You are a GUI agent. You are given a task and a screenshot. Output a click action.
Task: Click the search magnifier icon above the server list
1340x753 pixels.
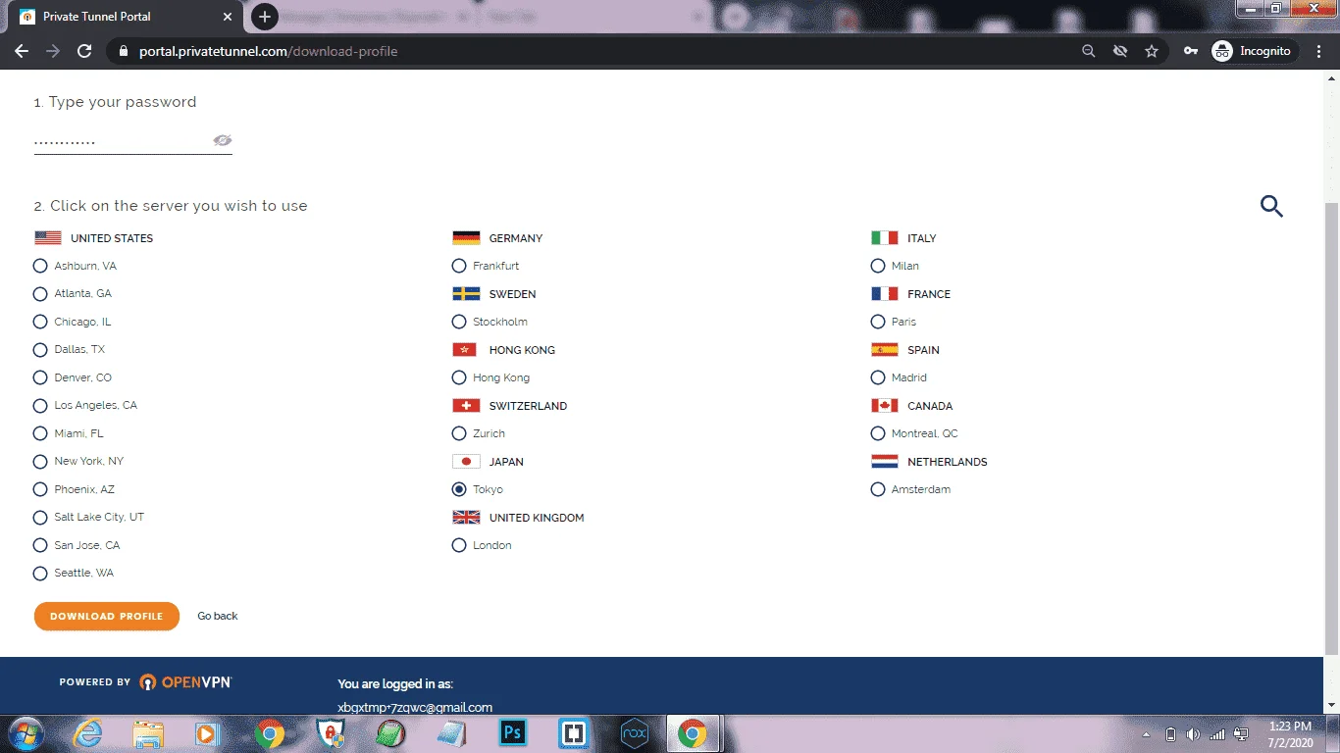pyautogui.click(x=1271, y=206)
